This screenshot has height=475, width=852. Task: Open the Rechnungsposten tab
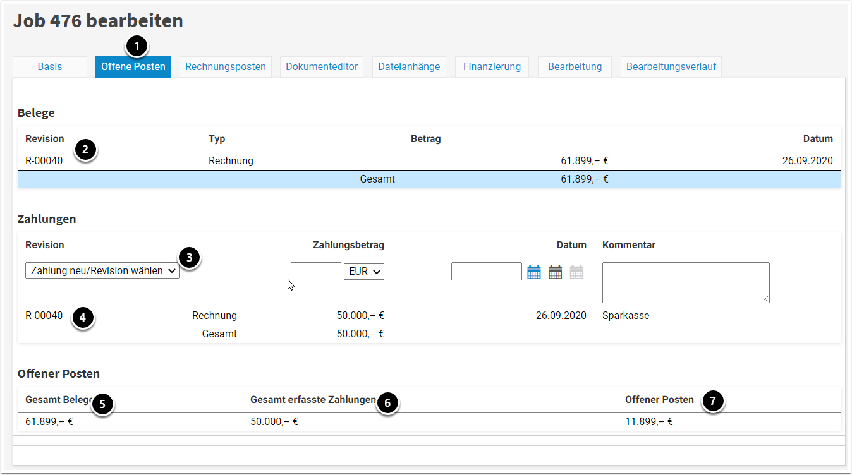coord(226,66)
